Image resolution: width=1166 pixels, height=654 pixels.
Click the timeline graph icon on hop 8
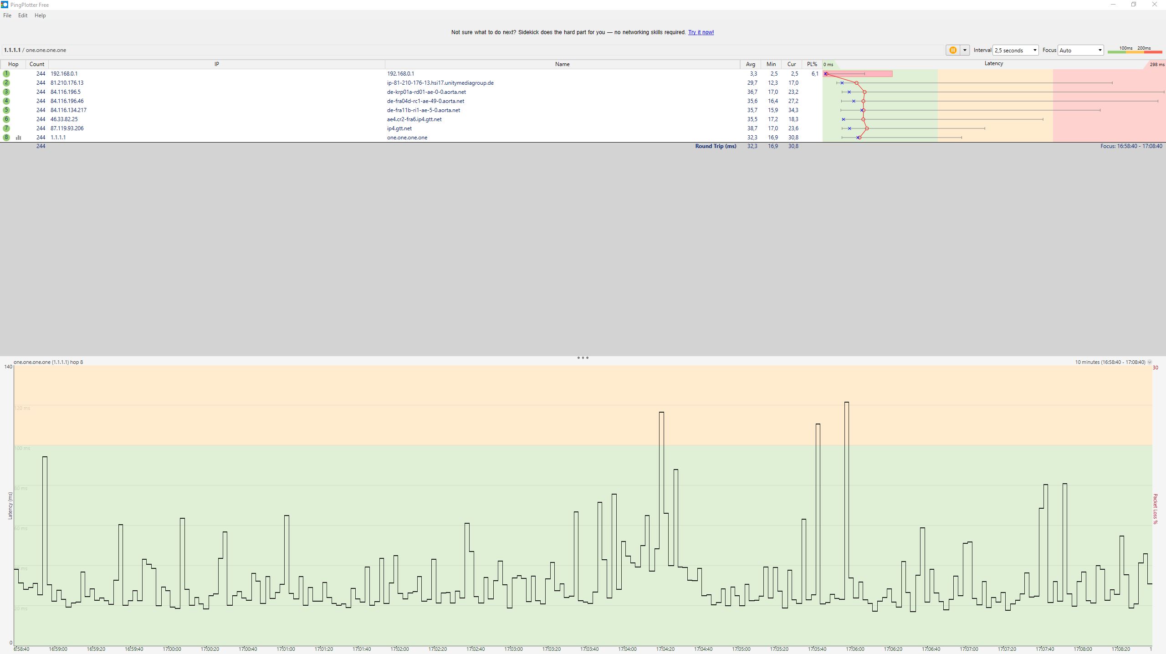click(x=19, y=138)
